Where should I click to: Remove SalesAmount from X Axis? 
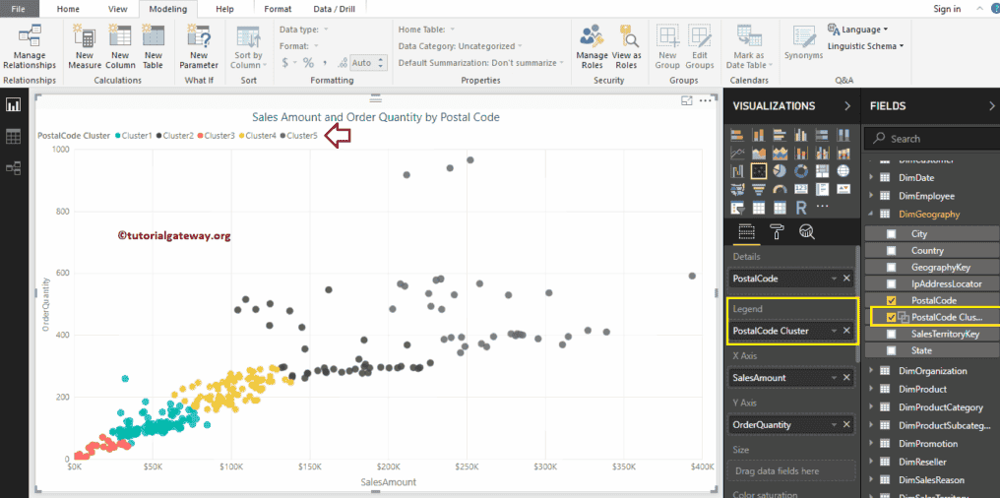[846, 378]
